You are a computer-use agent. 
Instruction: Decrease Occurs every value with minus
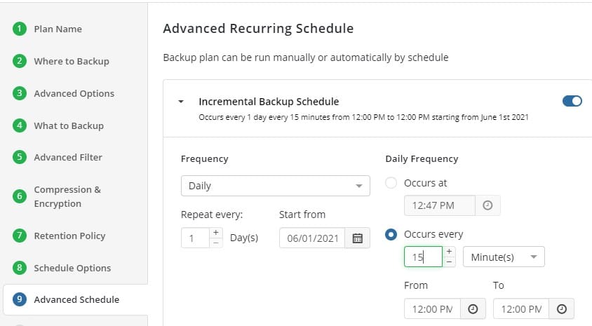tap(449, 262)
